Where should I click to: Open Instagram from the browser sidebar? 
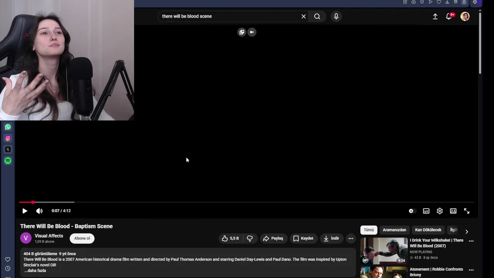coord(8,138)
